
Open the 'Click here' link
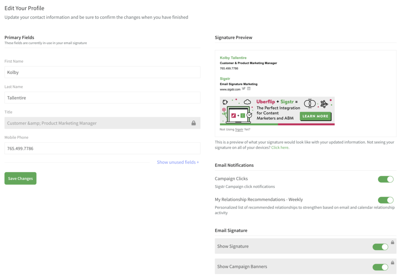coord(280,147)
